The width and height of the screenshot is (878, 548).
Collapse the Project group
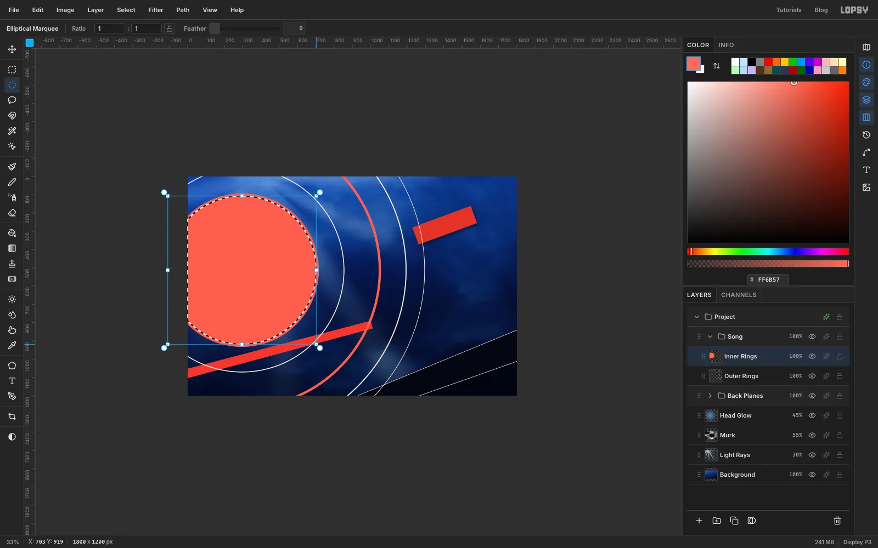click(x=697, y=317)
